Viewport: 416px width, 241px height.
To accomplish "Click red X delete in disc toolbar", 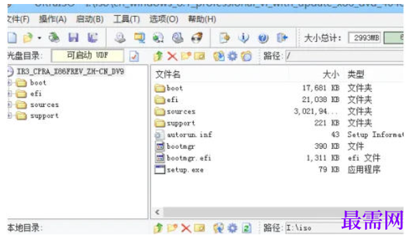I will tap(172, 56).
